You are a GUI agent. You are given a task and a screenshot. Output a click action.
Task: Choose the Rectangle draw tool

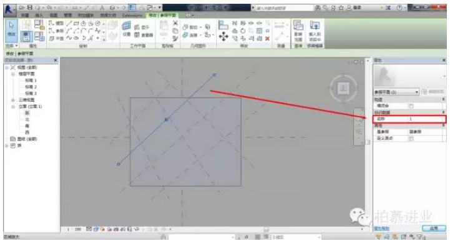pos(76,24)
